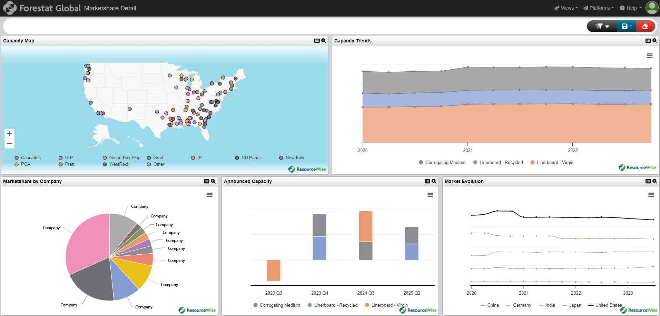Click the ResourceWise logo in Capacity Trends

click(637, 167)
